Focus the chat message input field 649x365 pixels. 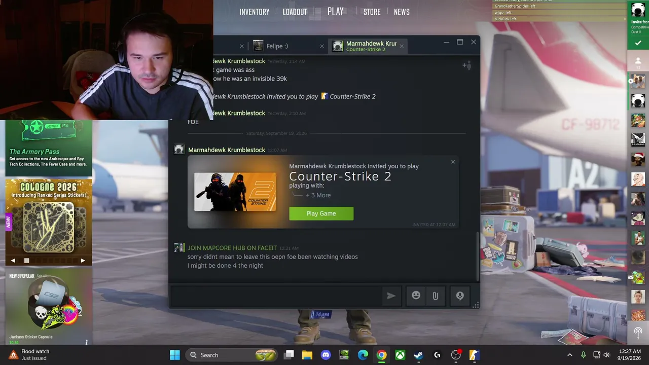click(277, 296)
